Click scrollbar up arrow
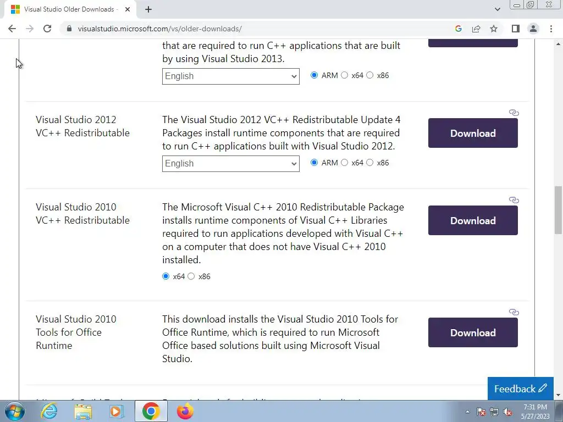Viewport: 563px width, 422px height. 559,44
